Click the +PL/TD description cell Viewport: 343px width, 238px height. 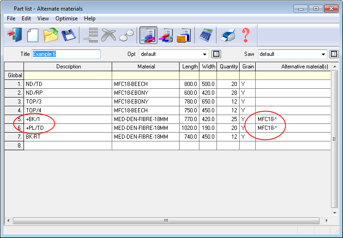(x=68, y=128)
